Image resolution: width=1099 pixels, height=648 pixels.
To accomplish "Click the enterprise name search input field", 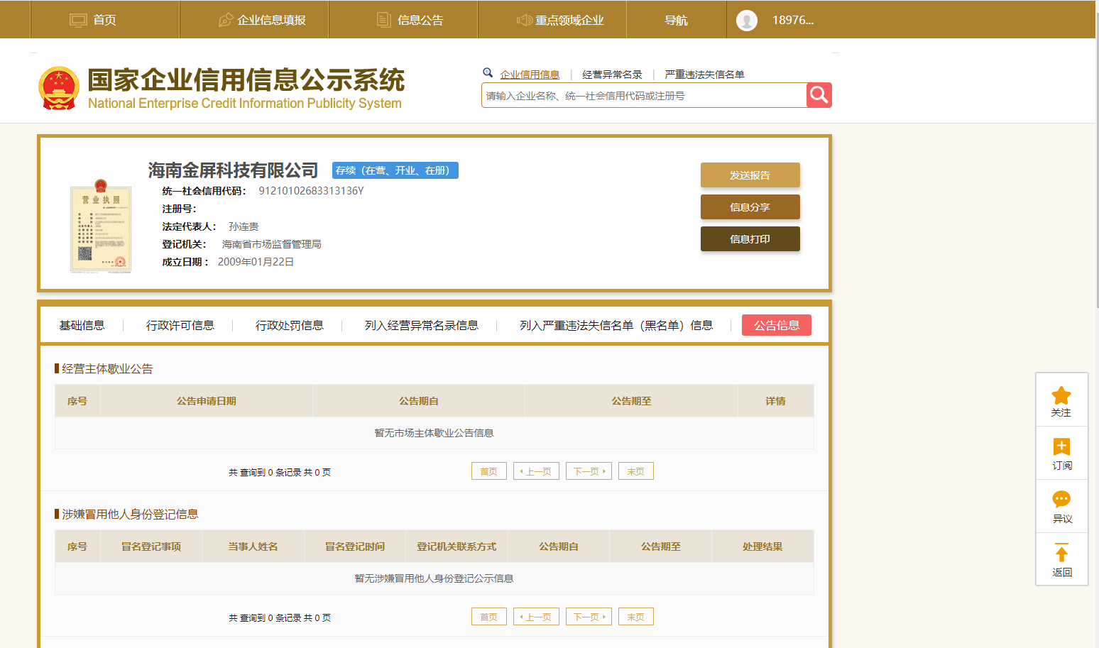I will click(x=643, y=96).
